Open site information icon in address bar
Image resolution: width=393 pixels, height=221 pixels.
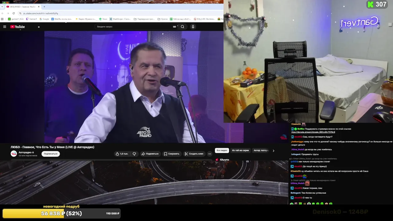click(20, 13)
